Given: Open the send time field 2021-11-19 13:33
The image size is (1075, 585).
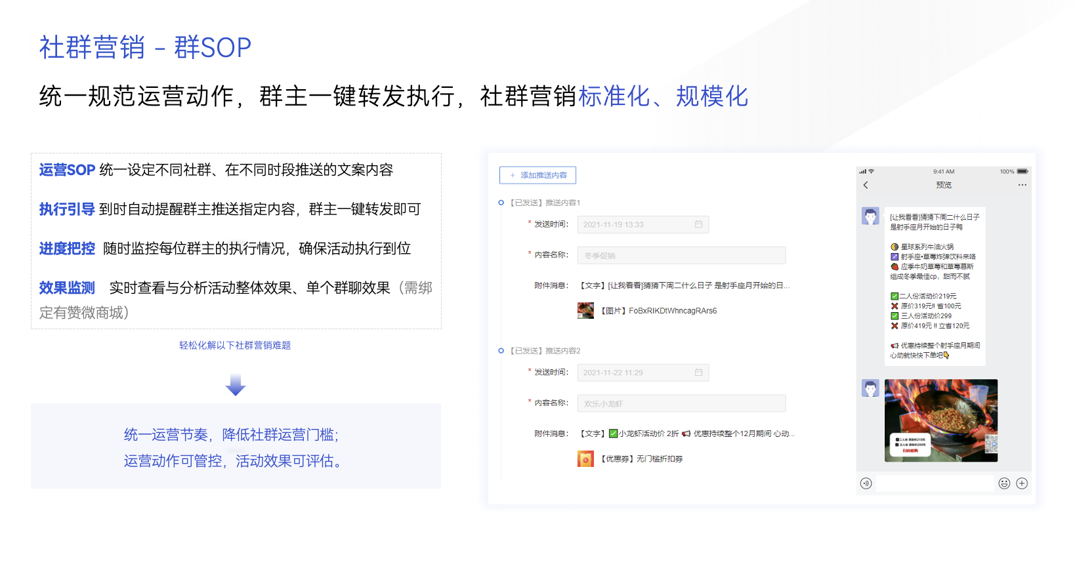Looking at the screenshot, I should [x=643, y=224].
